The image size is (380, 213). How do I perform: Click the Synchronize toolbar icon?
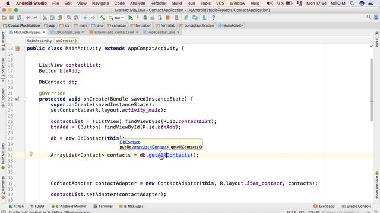(18, 17)
